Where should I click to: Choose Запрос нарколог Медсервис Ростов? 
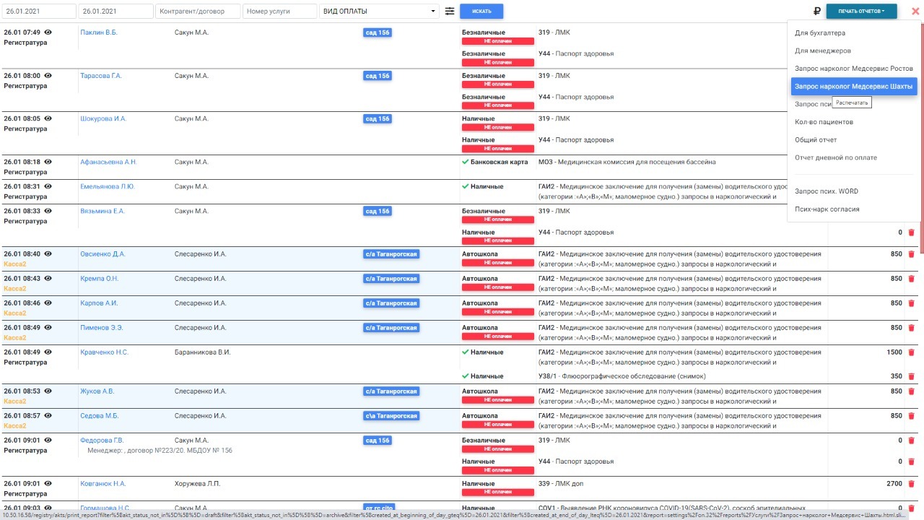(x=854, y=69)
